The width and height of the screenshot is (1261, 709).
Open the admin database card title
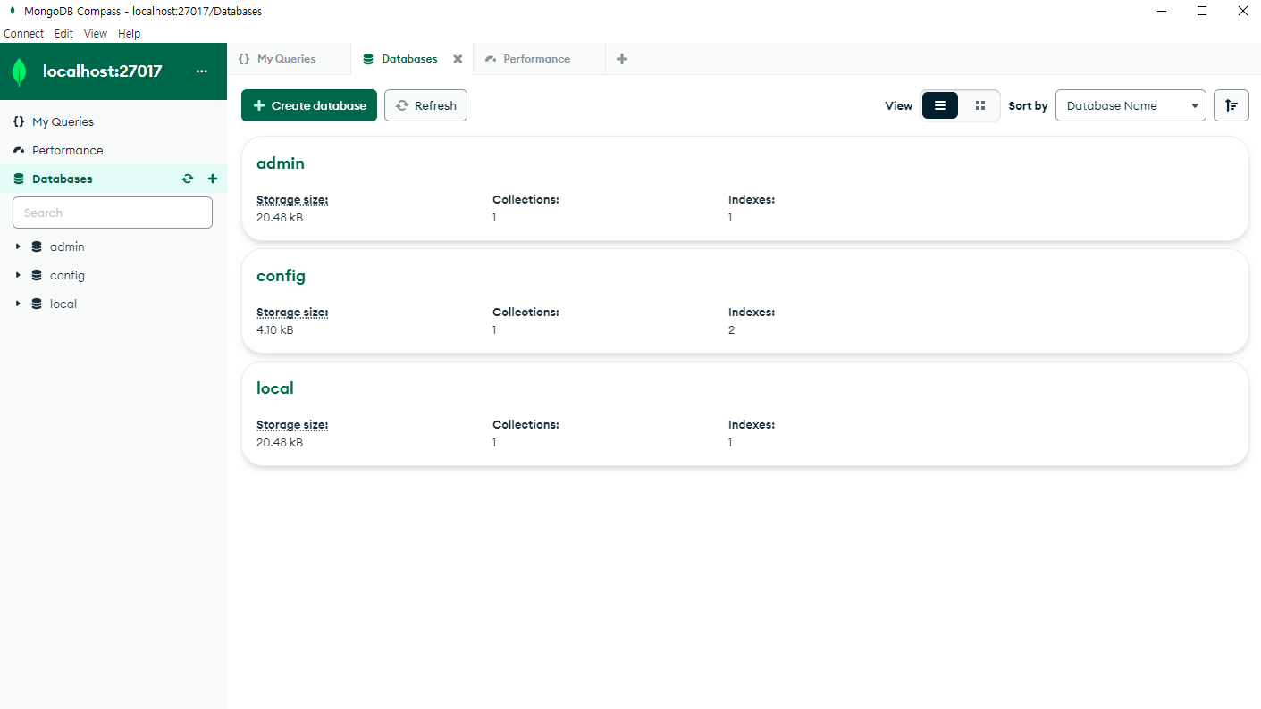(281, 163)
